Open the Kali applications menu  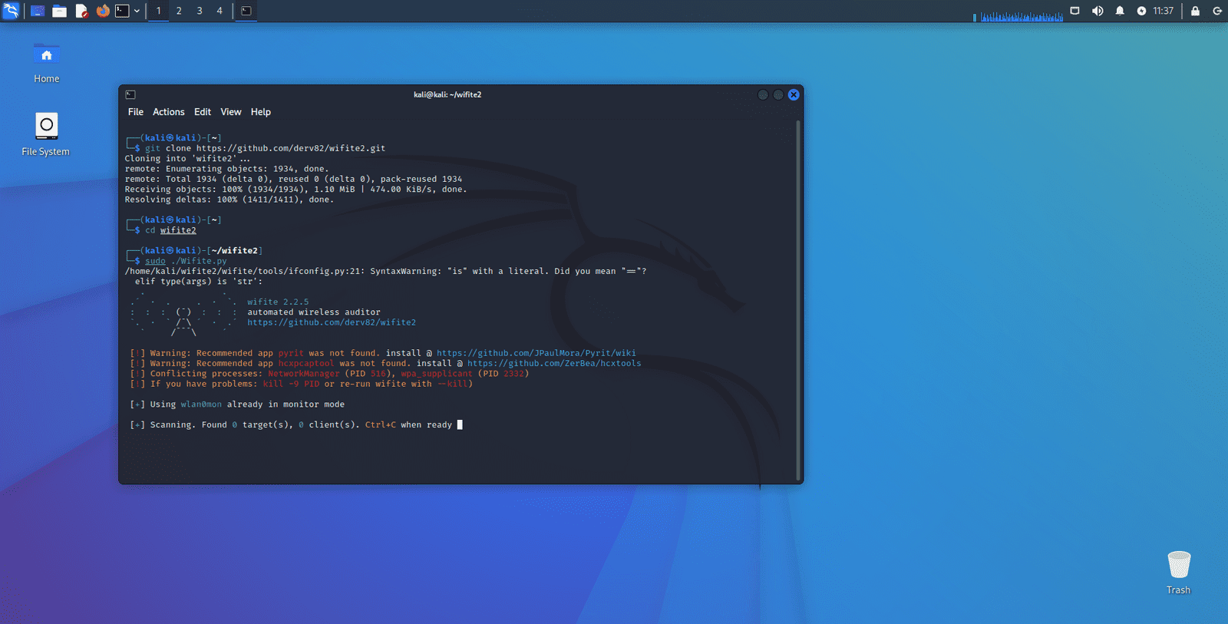tap(11, 11)
